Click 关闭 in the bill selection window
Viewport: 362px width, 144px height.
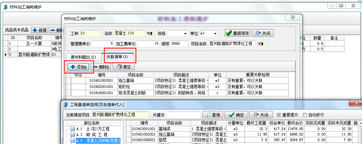pos(261,115)
